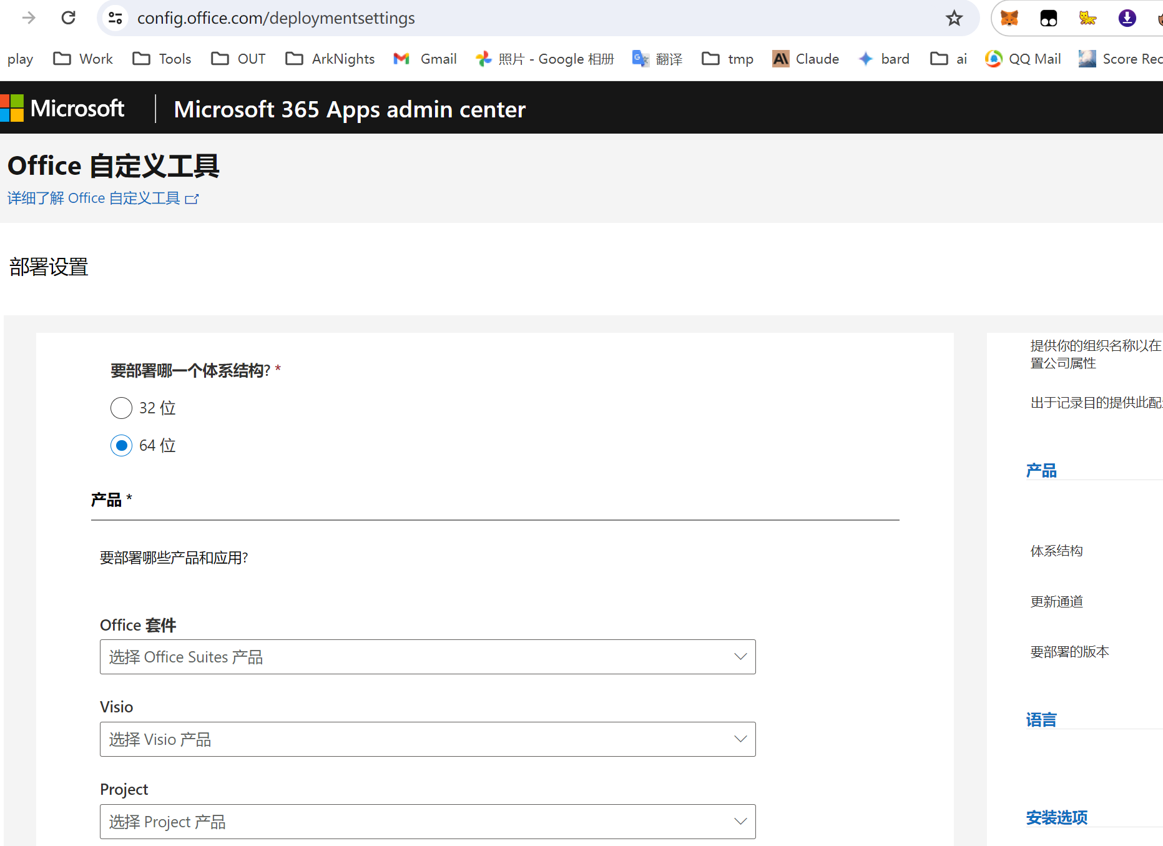
Task: Open Google Photos 照片 bookmark
Action: (545, 59)
